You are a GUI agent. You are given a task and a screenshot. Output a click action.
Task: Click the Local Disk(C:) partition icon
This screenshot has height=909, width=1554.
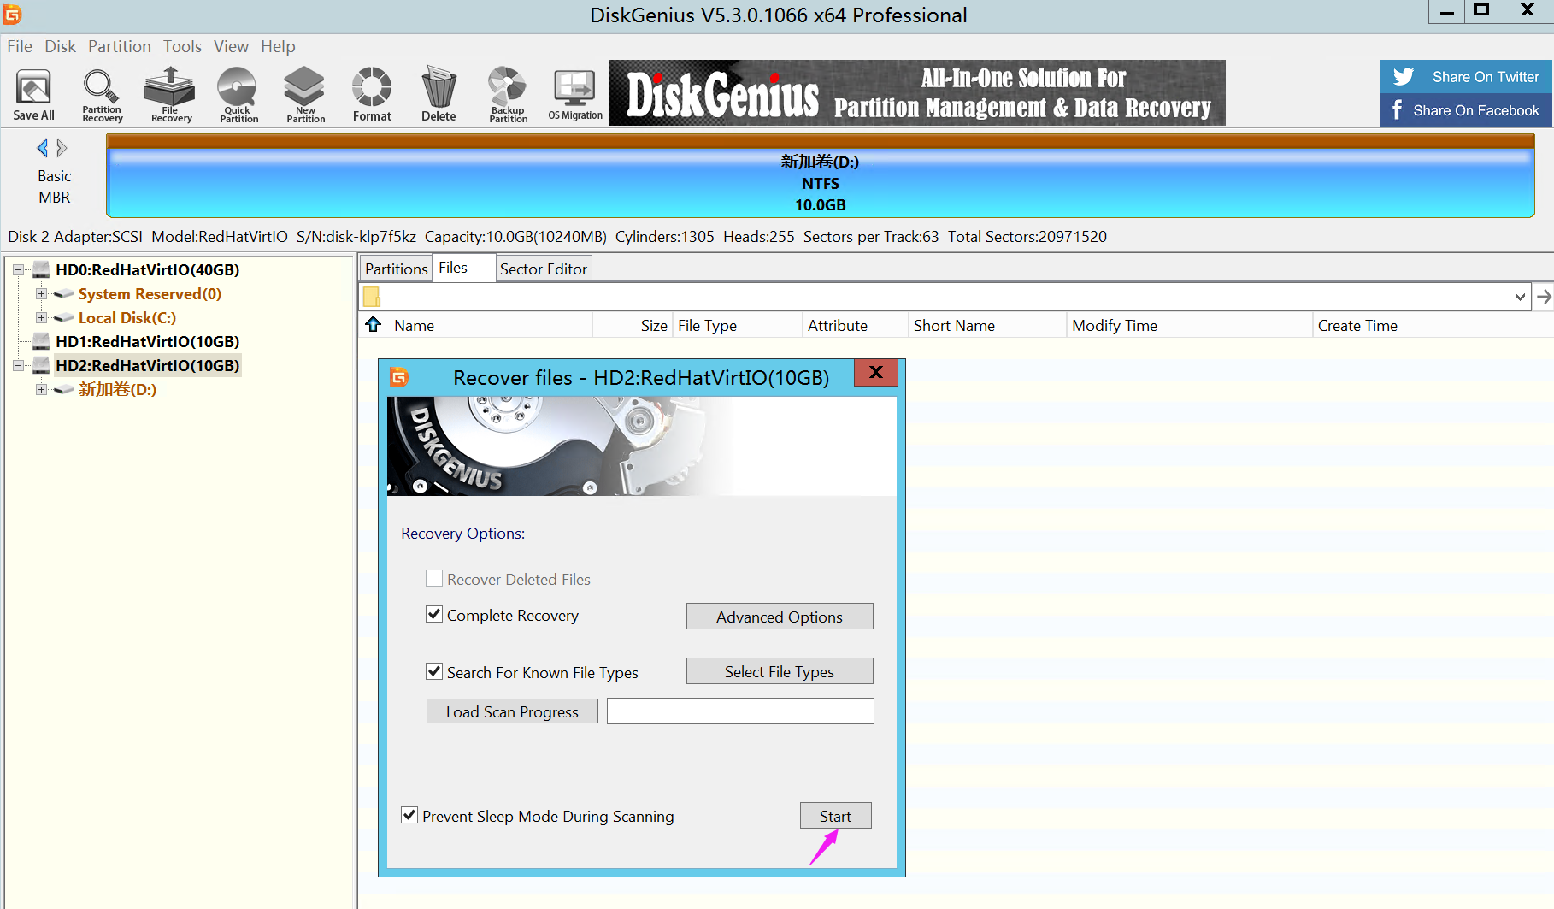(x=64, y=318)
